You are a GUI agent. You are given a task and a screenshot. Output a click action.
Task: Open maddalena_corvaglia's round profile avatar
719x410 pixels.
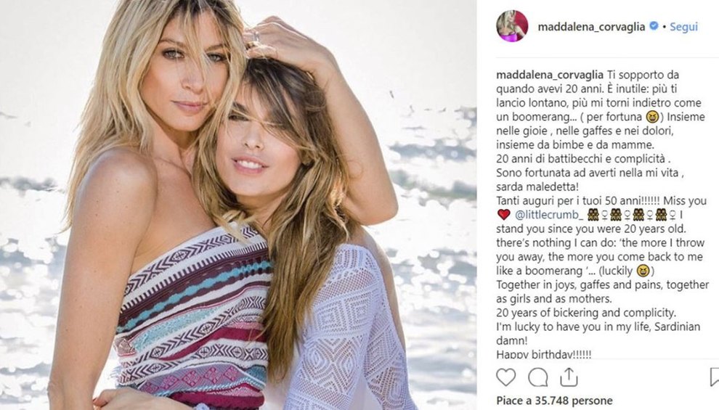pyautogui.click(x=512, y=26)
